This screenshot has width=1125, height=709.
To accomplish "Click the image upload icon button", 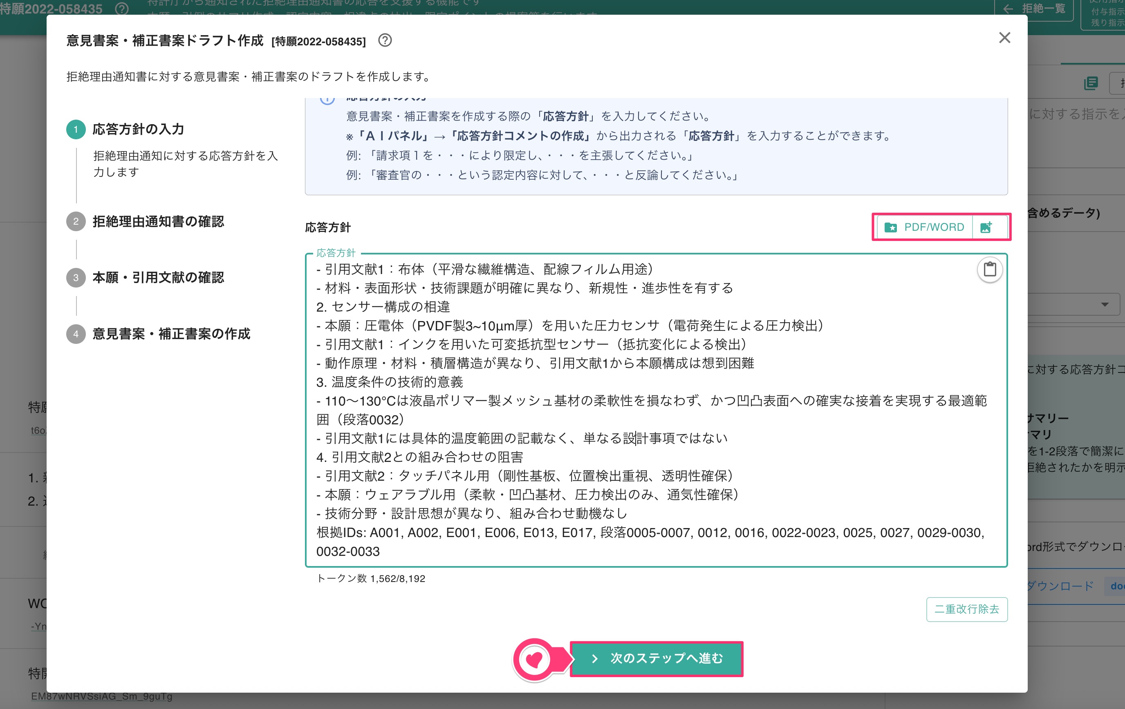I will coord(987,227).
